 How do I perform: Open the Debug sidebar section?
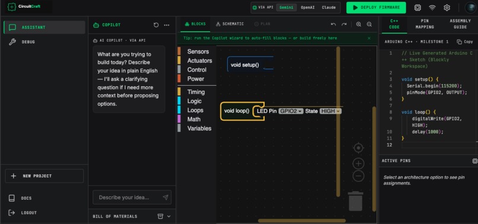[x=44, y=42]
